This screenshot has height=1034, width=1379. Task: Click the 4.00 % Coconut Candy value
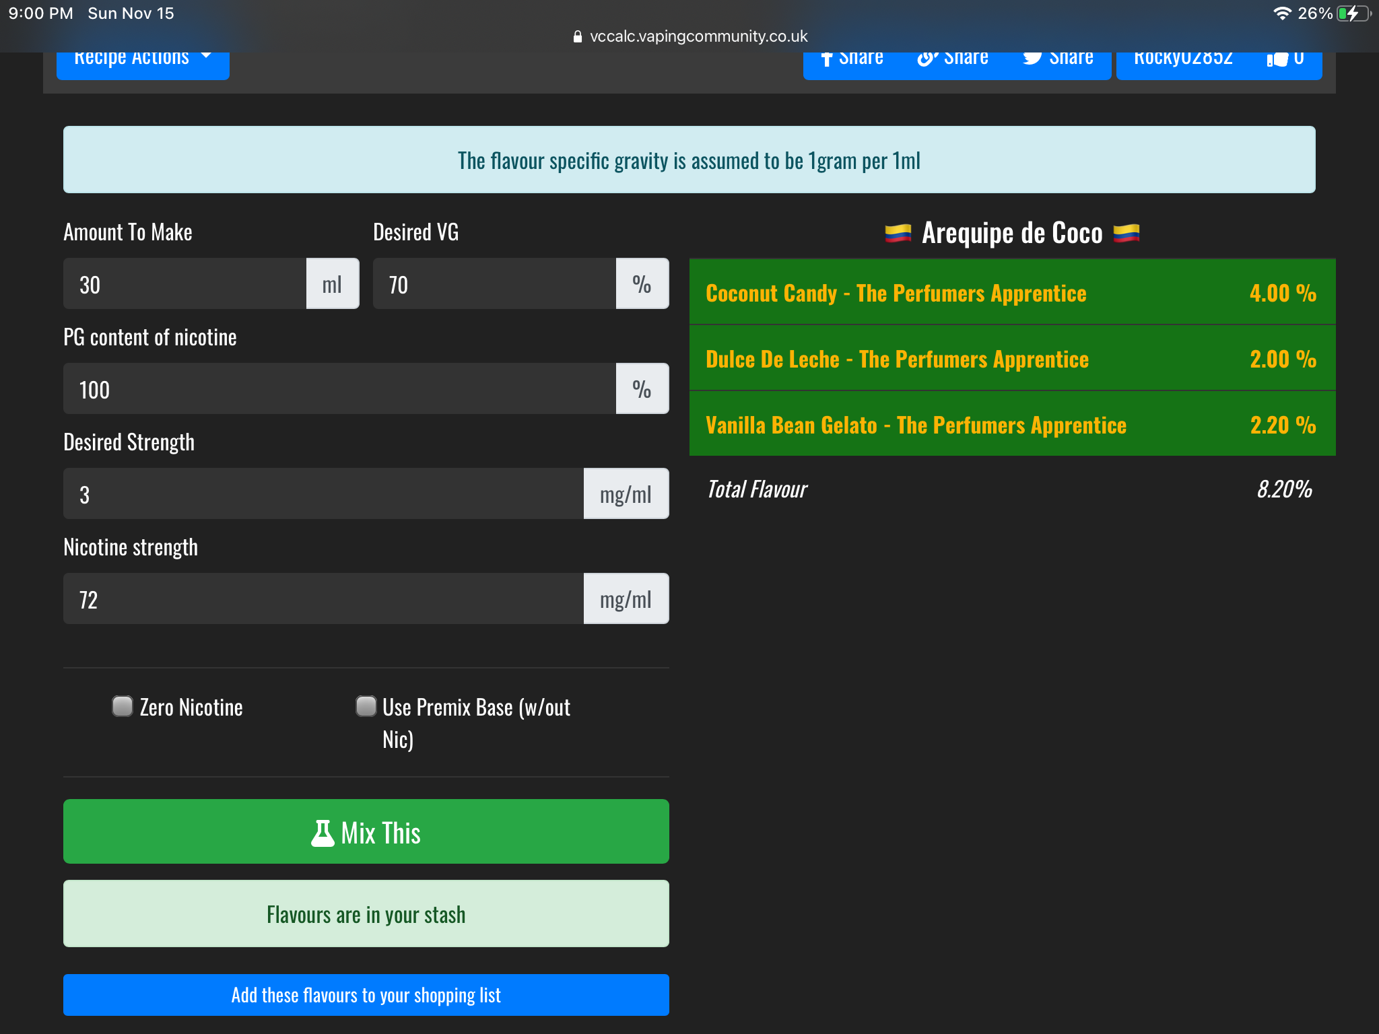coord(1283,293)
